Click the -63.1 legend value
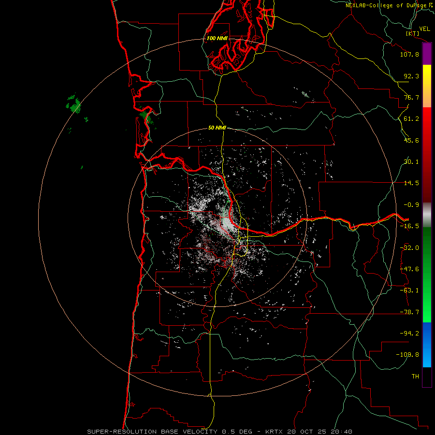435x435 pixels. pyautogui.click(x=409, y=290)
